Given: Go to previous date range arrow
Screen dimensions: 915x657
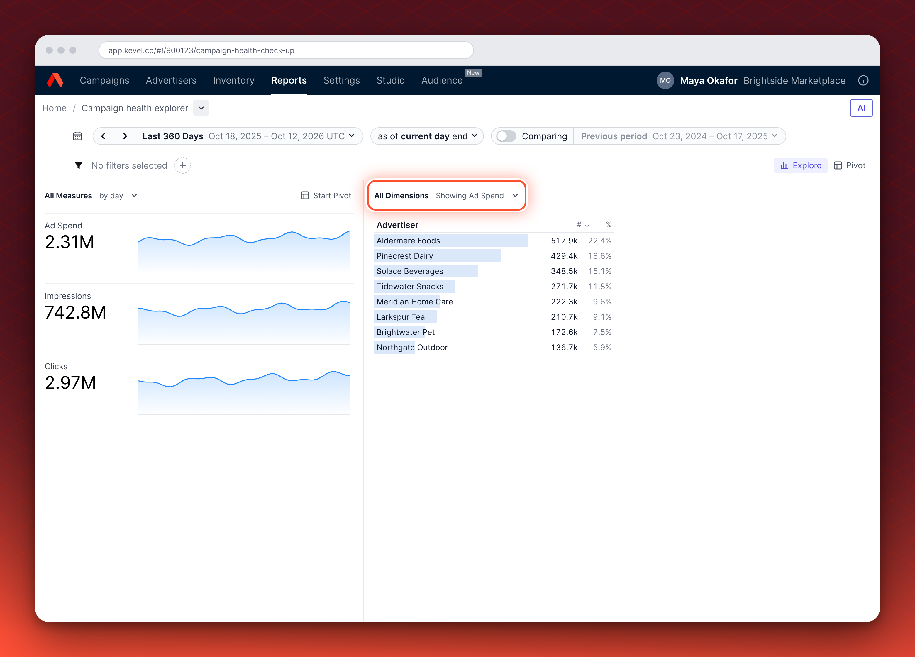Looking at the screenshot, I should coord(103,136).
